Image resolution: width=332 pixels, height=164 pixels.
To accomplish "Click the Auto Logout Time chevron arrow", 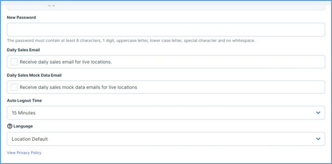I will tap(318, 113).
